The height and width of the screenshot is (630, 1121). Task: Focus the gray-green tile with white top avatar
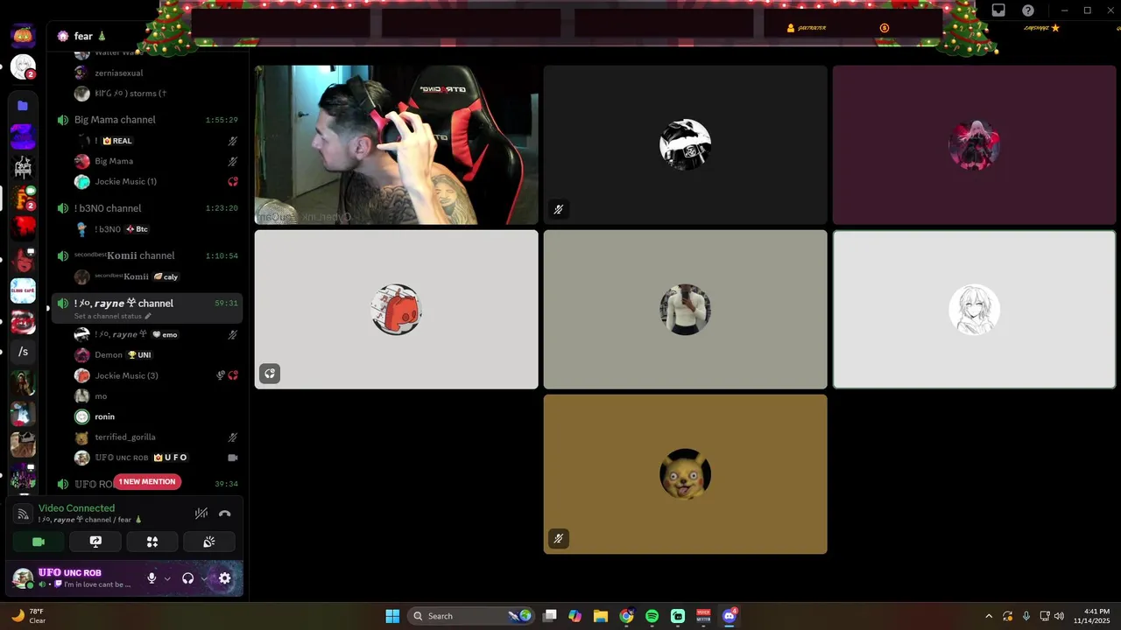(685, 310)
